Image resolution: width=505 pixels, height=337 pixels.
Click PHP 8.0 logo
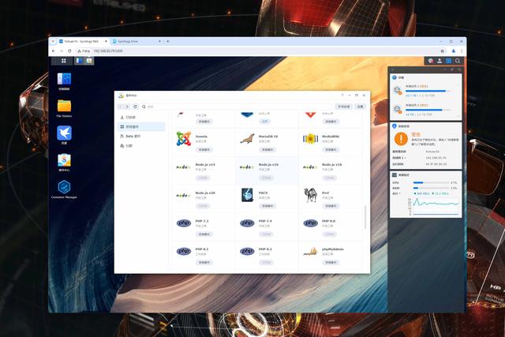coord(310,223)
